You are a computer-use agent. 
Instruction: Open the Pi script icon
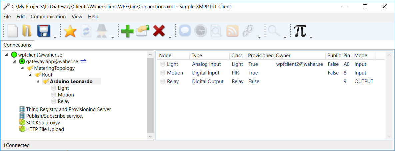[300, 31]
